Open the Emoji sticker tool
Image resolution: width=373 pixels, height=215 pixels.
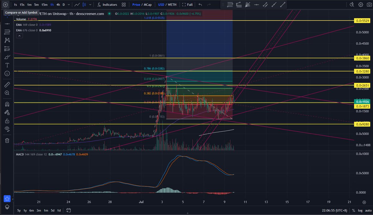click(7, 73)
